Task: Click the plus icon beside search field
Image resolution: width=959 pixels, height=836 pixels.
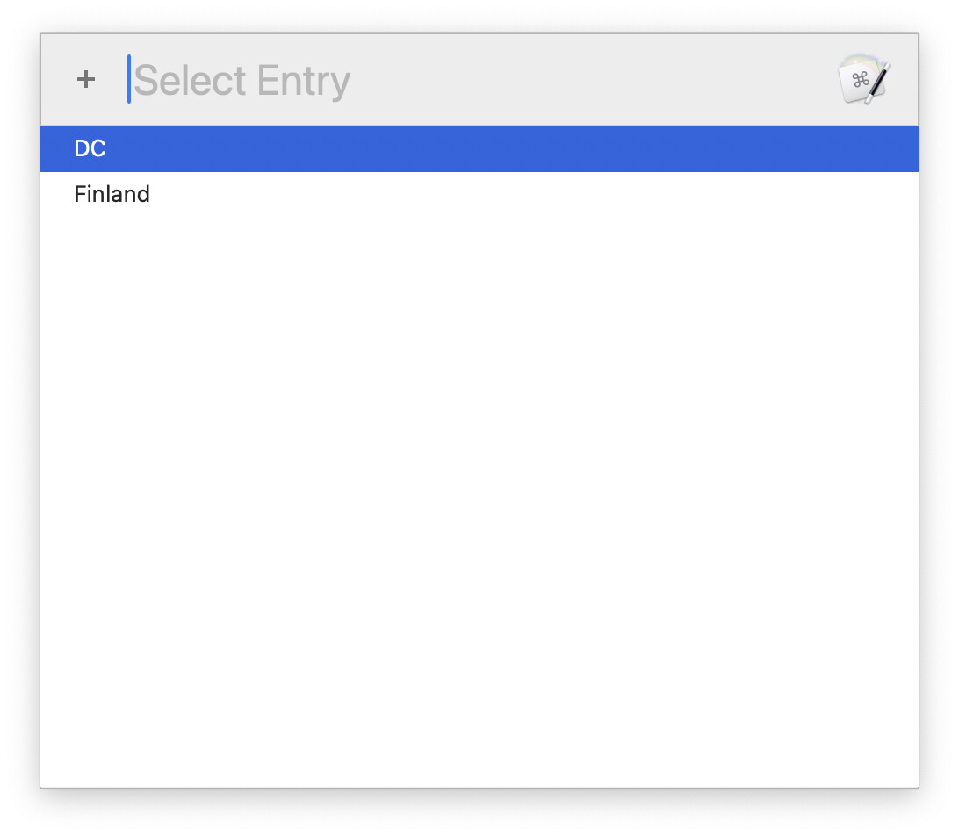Action: 86,80
